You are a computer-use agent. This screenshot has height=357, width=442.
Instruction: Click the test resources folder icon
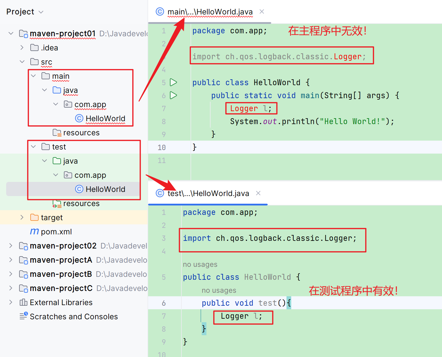pyautogui.click(x=57, y=203)
